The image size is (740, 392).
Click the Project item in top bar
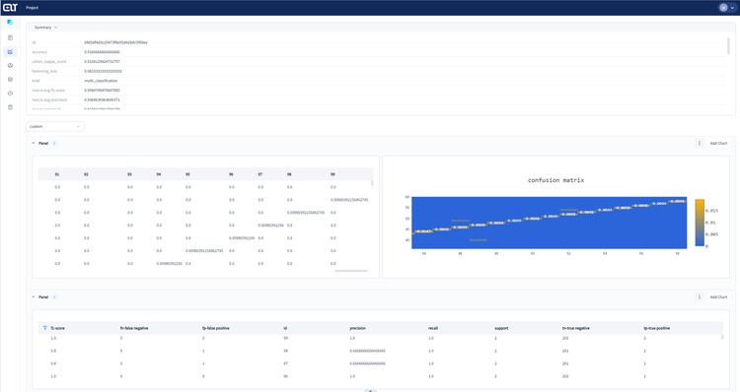click(x=33, y=8)
